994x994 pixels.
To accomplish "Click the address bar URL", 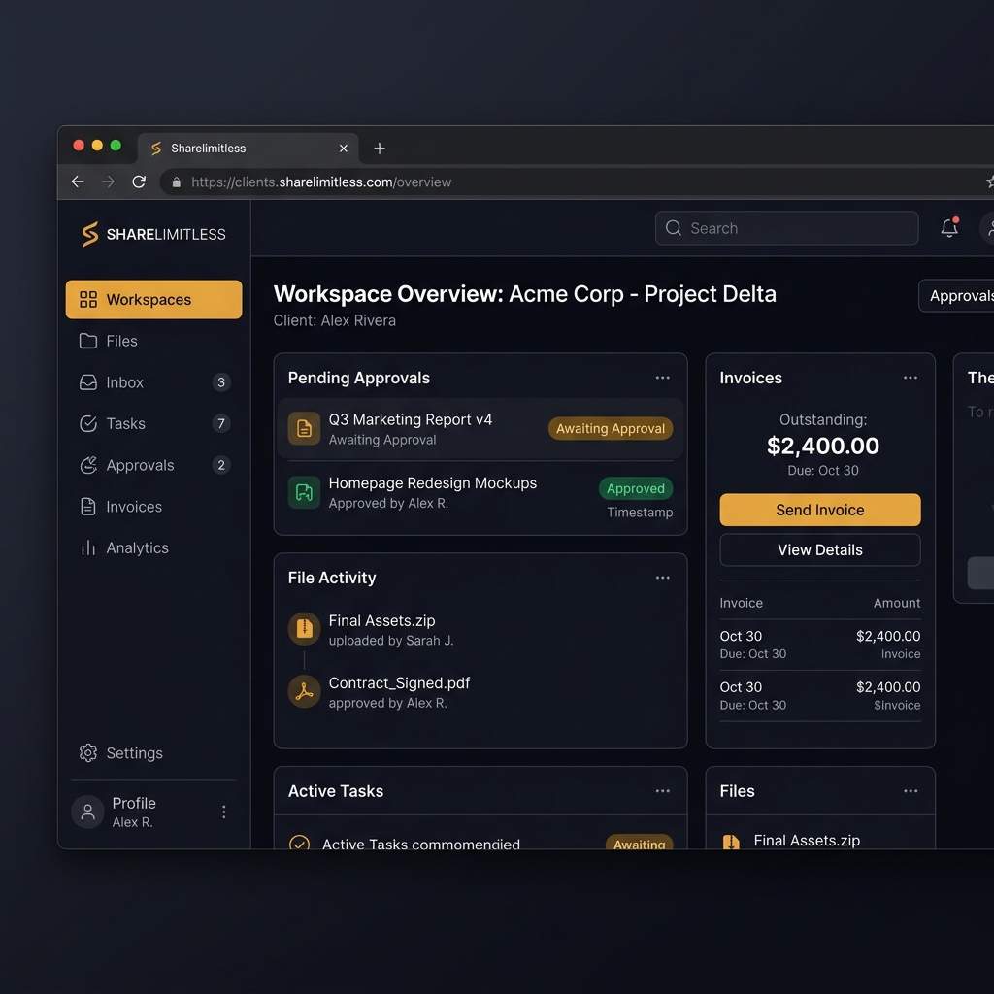I will coord(321,182).
